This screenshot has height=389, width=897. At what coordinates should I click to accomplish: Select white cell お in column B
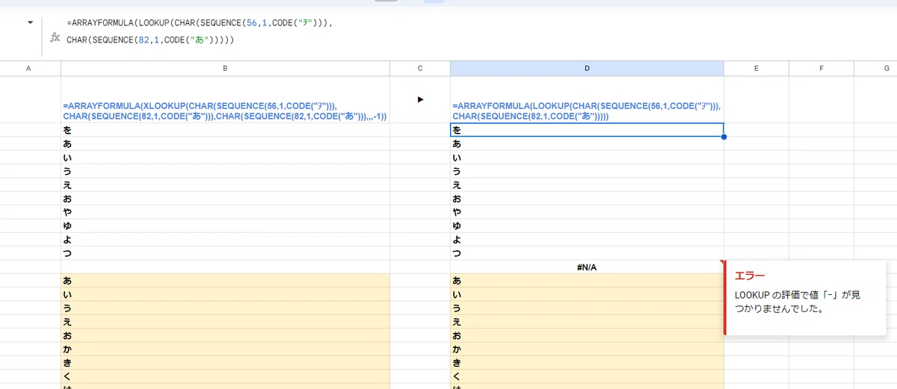pyautogui.click(x=225, y=199)
